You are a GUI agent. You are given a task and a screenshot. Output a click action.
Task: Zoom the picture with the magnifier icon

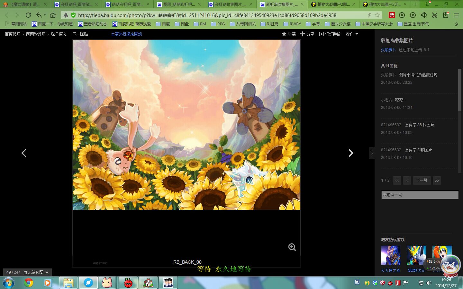coord(292,247)
